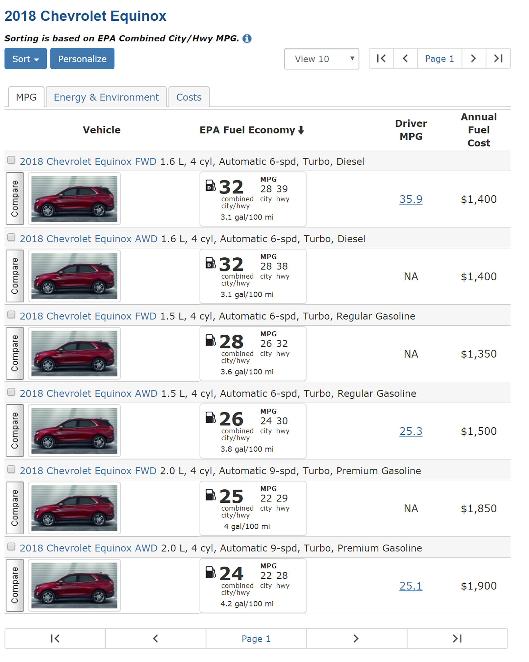Click fuel pump icon for FWD 2.0 L

coord(210,495)
